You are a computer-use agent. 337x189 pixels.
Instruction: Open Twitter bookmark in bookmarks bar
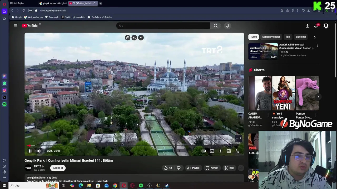coord(73,17)
